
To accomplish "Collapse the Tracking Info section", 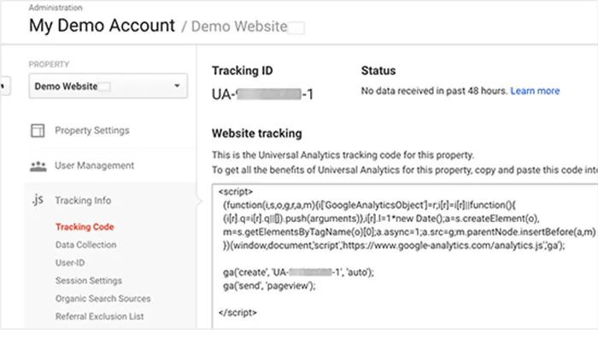I will point(83,200).
